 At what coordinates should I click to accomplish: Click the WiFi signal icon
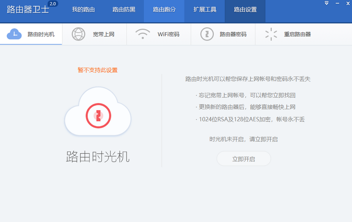coord(143,34)
